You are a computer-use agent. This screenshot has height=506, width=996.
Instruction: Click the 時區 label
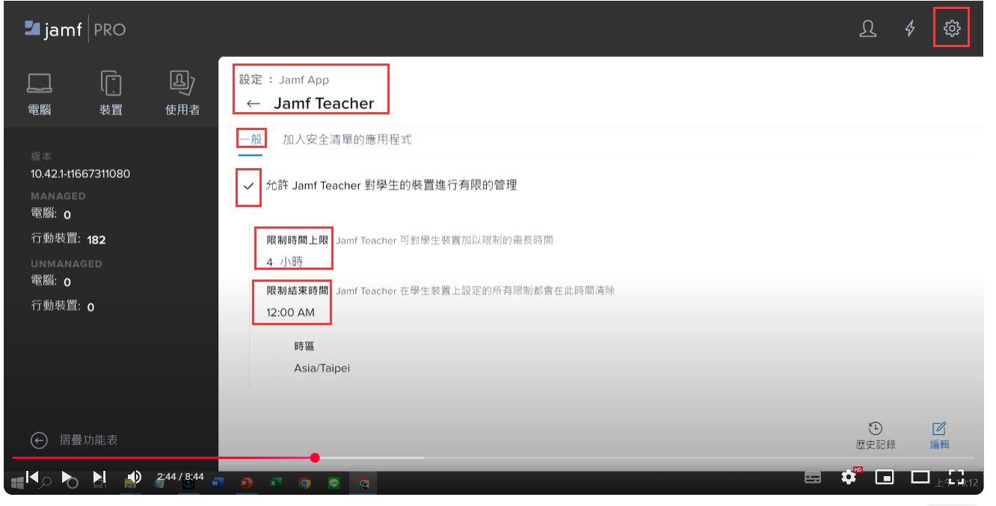[304, 347]
